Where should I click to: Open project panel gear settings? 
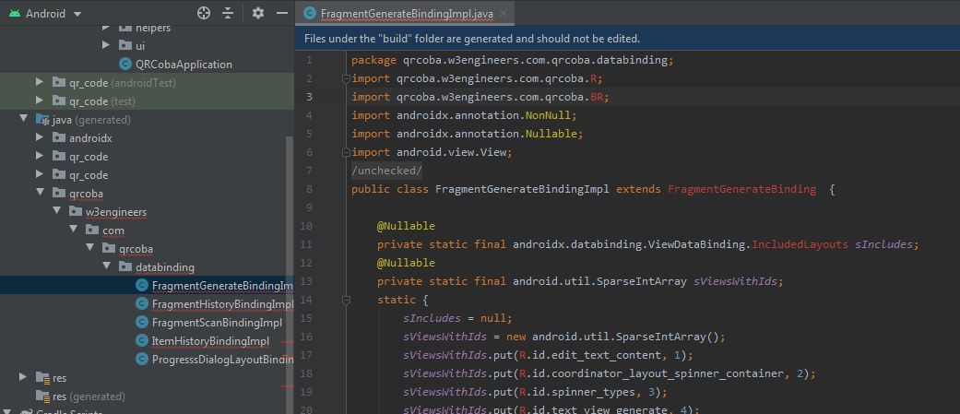(x=258, y=13)
